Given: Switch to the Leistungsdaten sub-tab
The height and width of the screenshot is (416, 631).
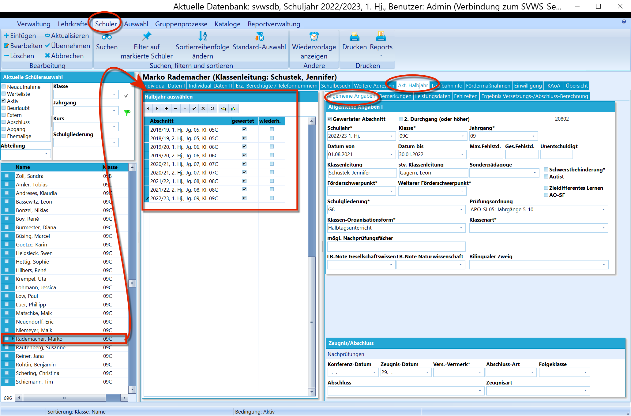Looking at the screenshot, I should (x=433, y=96).
